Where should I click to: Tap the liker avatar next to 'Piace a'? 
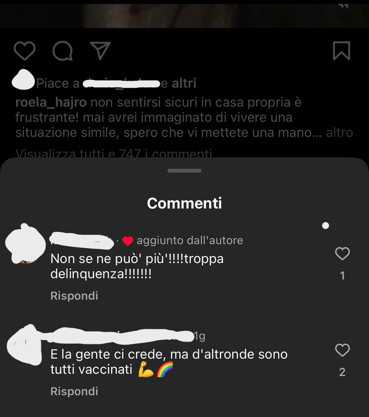pyautogui.click(x=23, y=79)
